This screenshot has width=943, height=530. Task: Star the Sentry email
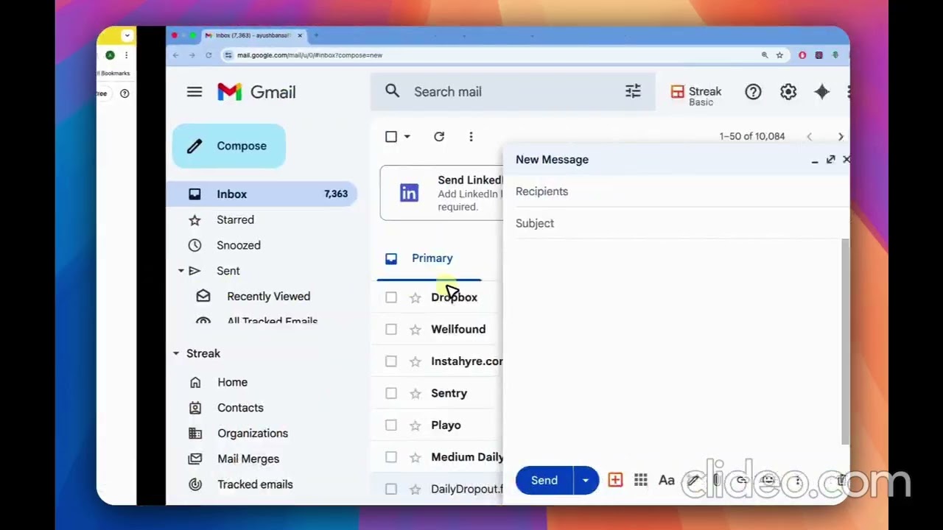[x=416, y=394]
